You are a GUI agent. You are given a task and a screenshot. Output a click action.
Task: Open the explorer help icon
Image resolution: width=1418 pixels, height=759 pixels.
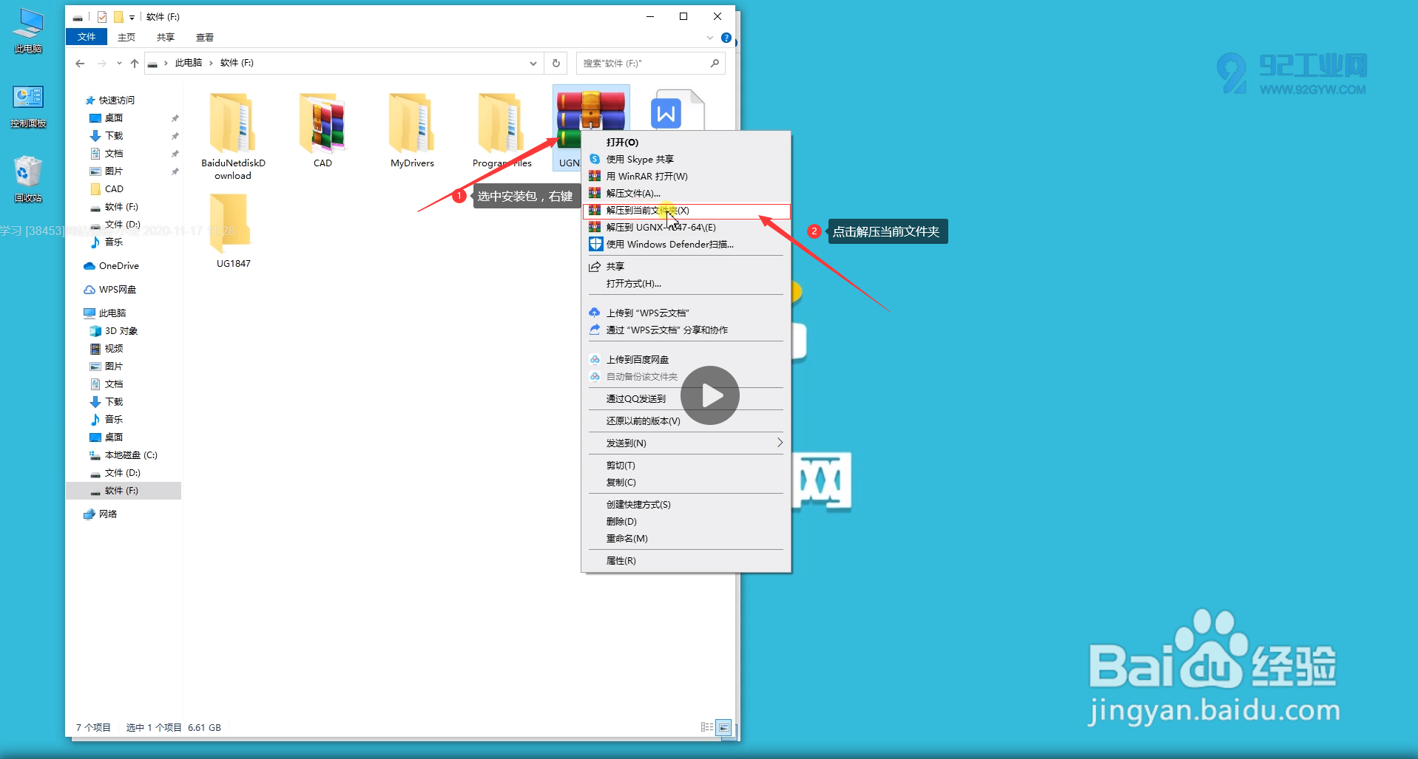tap(726, 38)
